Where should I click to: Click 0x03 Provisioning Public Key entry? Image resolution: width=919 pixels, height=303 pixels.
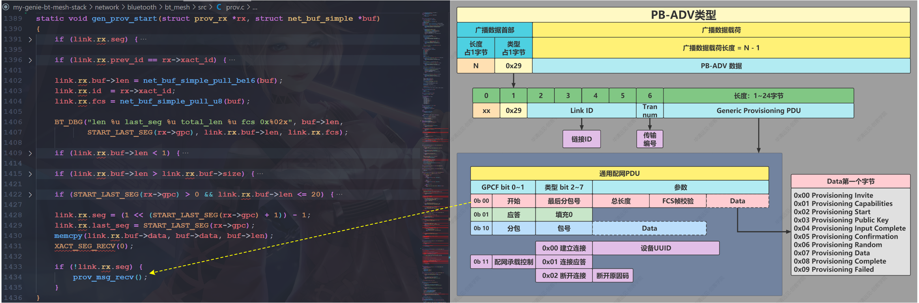841,220
